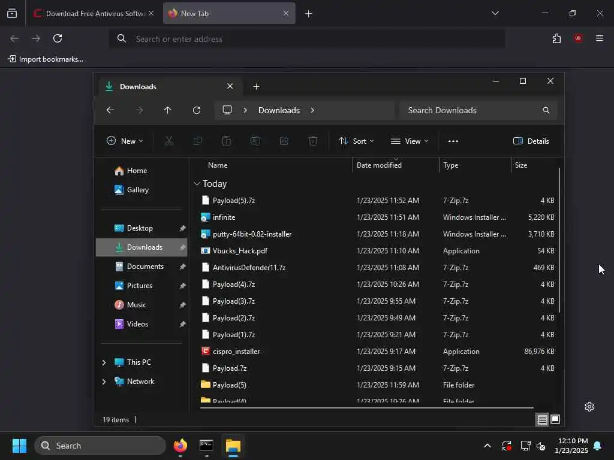The width and height of the screenshot is (614, 460).
Task: Click the search magnifier in Search Downloads box
Action: point(546,110)
